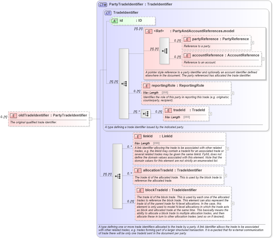Expand the reportingRole element
The width and height of the screenshot is (273, 238).
pyautogui.click(x=232, y=93)
